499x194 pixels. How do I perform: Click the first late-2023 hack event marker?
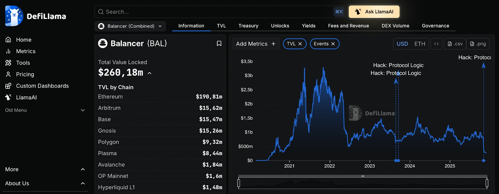tap(396, 160)
